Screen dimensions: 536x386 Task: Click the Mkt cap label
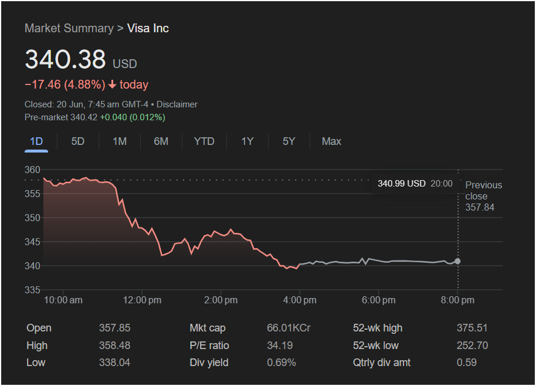pos(208,328)
